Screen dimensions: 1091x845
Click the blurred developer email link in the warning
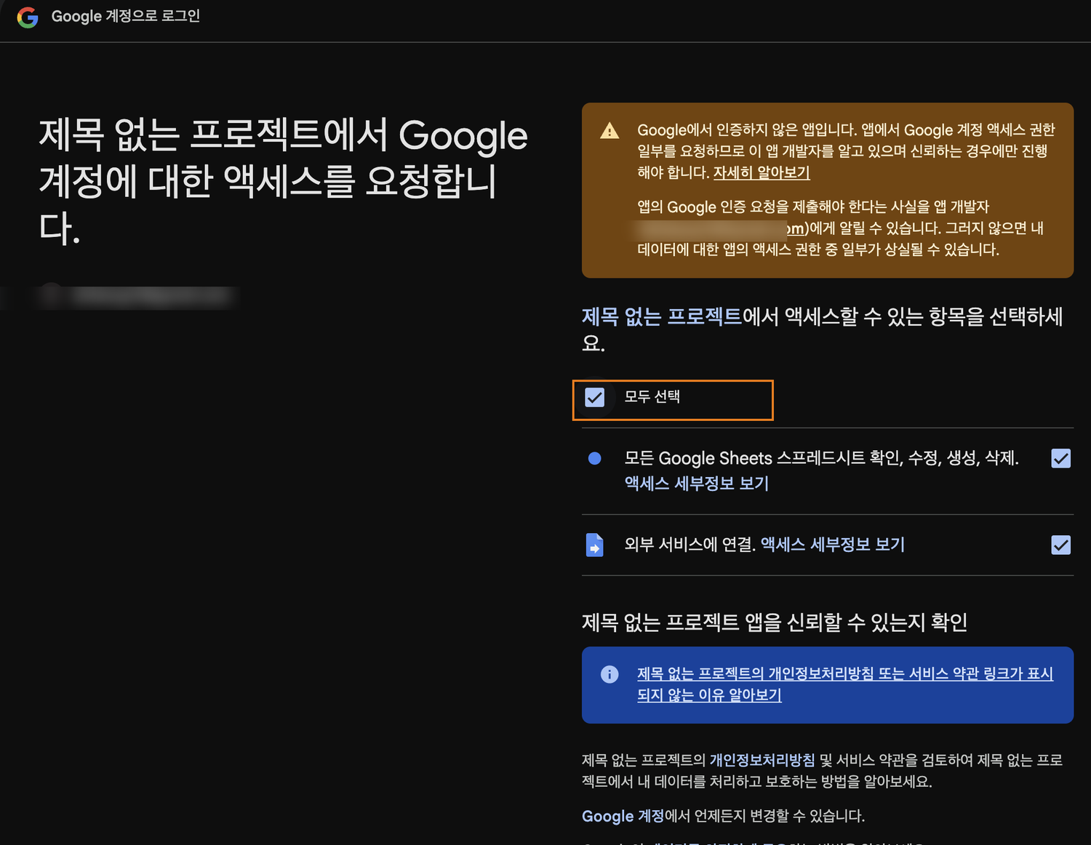721,228
